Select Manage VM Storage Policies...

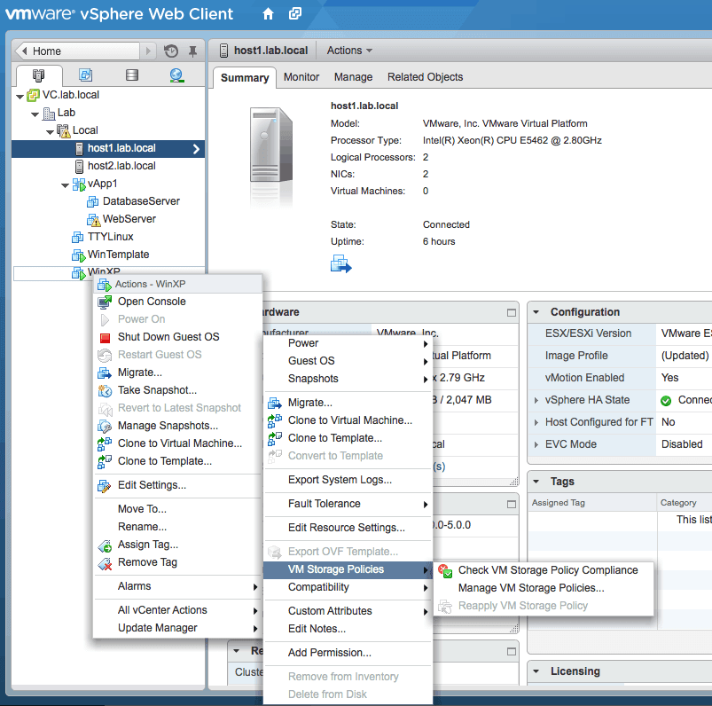click(x=544, y=588)
